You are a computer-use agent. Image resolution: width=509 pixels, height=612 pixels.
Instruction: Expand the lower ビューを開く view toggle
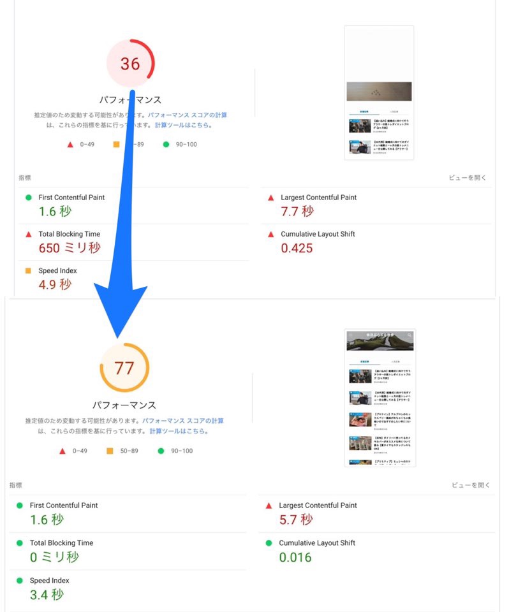click(471, 485)
